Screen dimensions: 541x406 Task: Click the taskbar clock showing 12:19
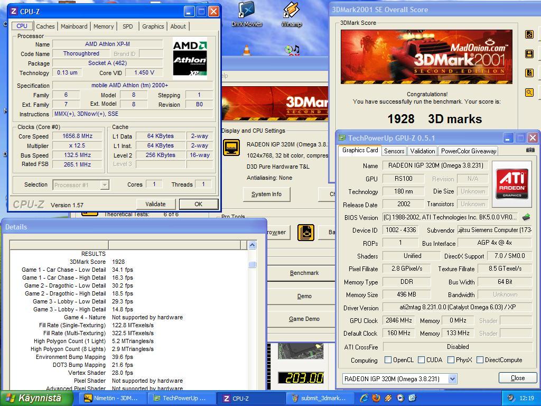pos(526,398)
